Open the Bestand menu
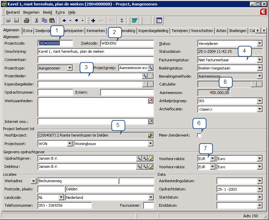 click(13, 12)
